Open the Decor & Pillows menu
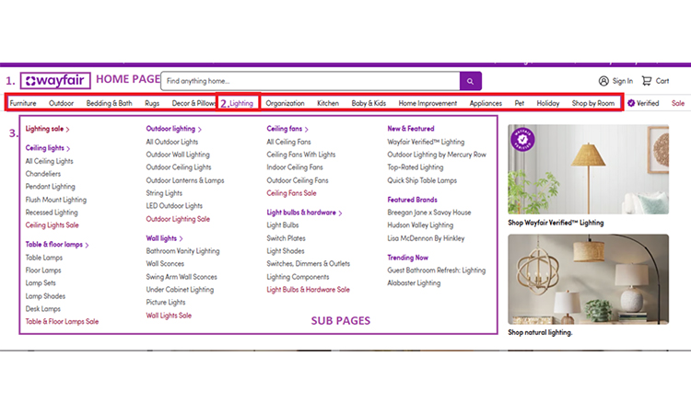Viewport: 691px width, 414px height. point(193,103)
